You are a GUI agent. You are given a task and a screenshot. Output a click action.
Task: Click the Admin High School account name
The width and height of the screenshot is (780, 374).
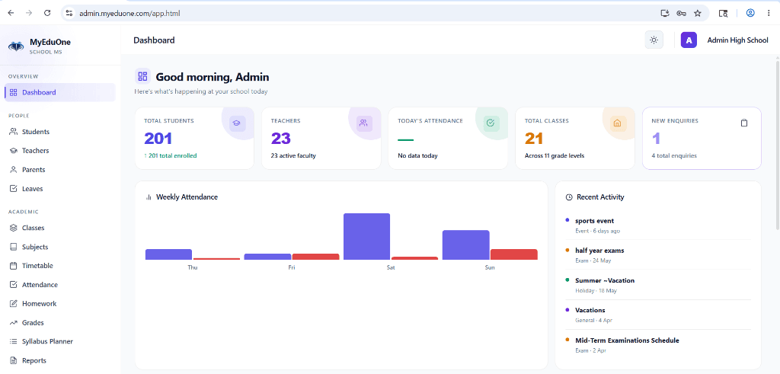pyautogui.click(x=737, y=40)
